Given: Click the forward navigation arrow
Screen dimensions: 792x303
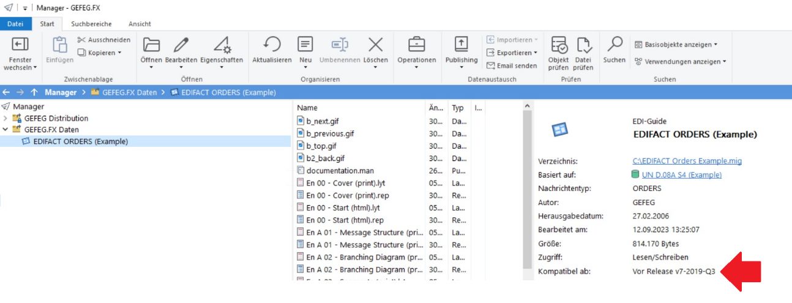Looking at the screenshot, I should [x=20, y=92].
